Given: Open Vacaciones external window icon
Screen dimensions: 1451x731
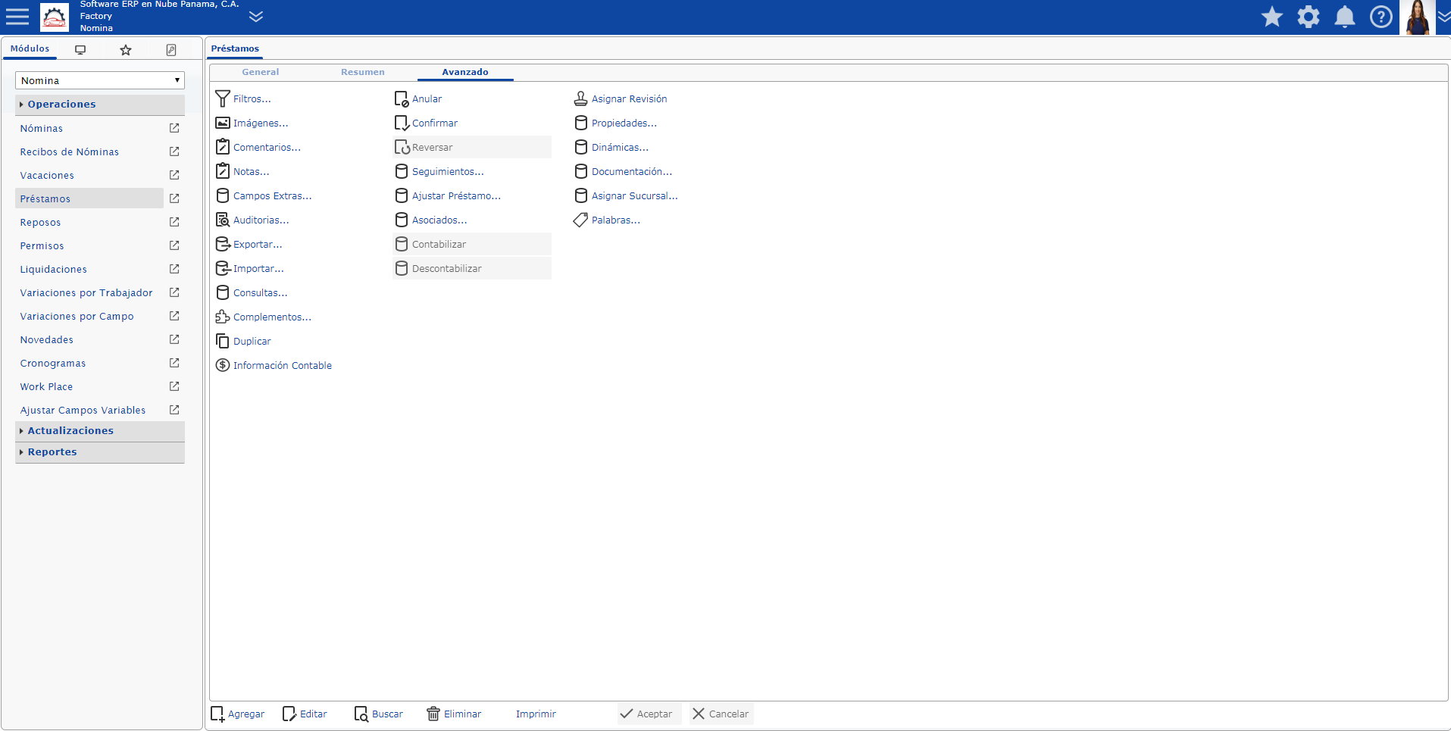Looking at the screenshot, I should [x=174, y=175].
